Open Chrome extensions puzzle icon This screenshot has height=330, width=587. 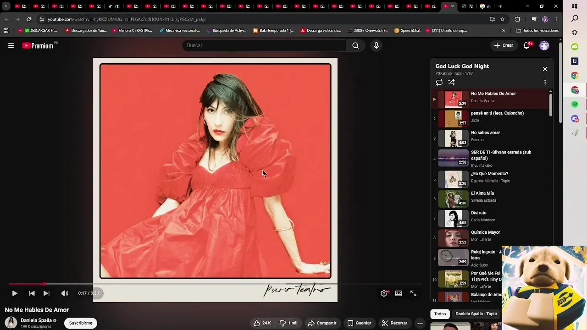[518, 19]
